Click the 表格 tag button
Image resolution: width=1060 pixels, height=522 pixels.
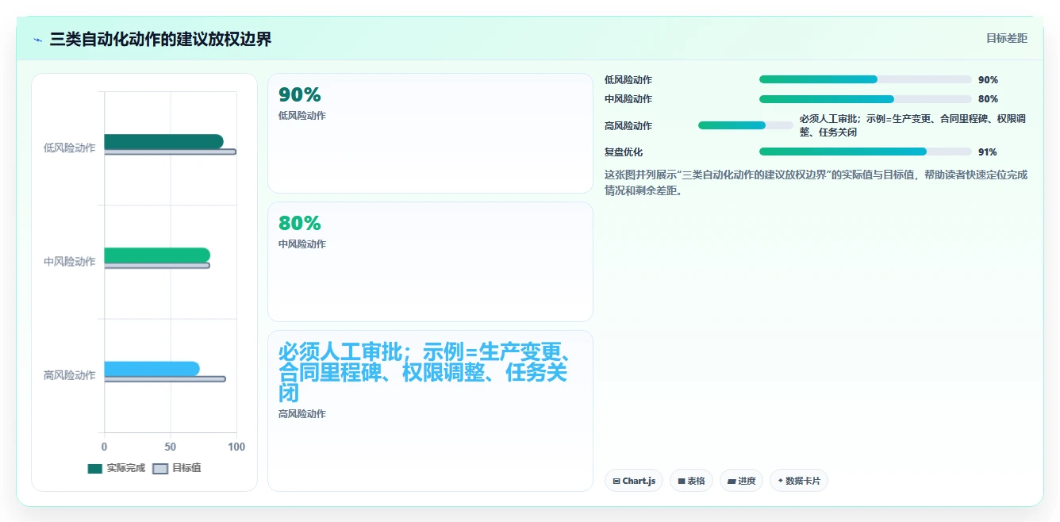[691, 481]
